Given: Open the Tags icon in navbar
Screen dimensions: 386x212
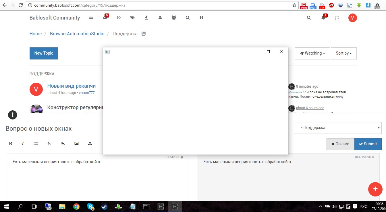Looking at the screenshot, I should [x=132, y=18].
